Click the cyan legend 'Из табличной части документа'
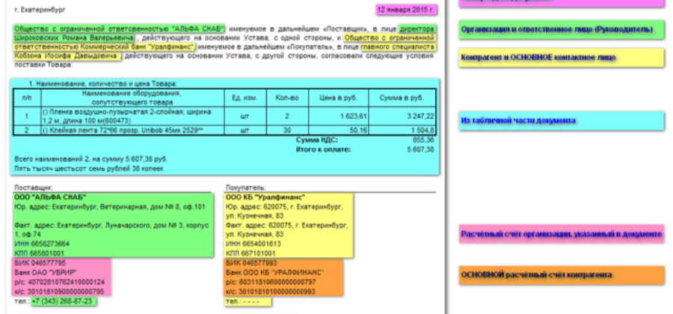673x314 pixels. click(x=562, y=120)
